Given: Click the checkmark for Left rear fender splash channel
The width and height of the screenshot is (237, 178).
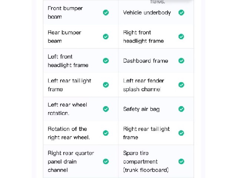Looking at the screenshot, I should point(181,85).
